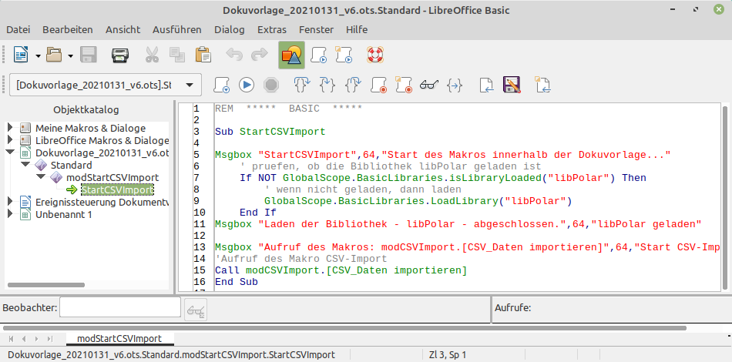Open the dropdown arrow beside New document
The width and height of the screenshot is (732, 362).
point(38,56)
